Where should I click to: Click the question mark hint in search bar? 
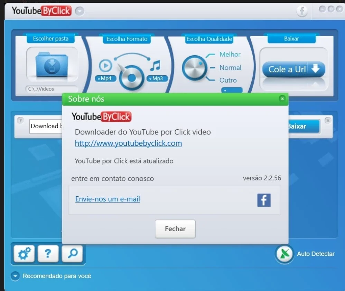pos(20,120)
